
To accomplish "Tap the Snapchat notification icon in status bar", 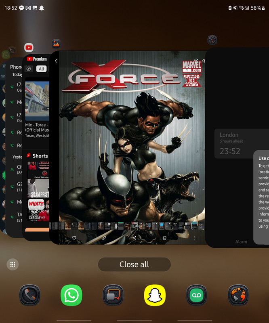I will [42, 8].
